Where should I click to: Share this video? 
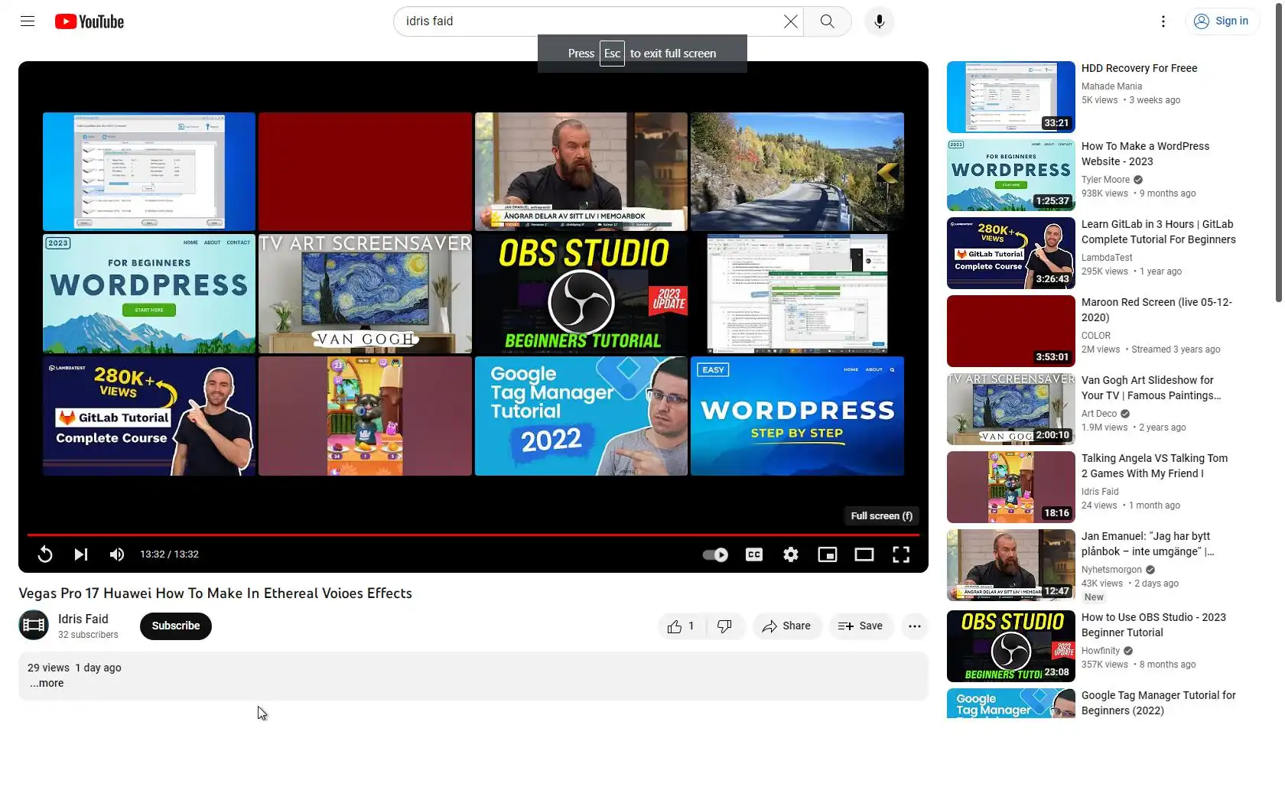tap(787, 626)
